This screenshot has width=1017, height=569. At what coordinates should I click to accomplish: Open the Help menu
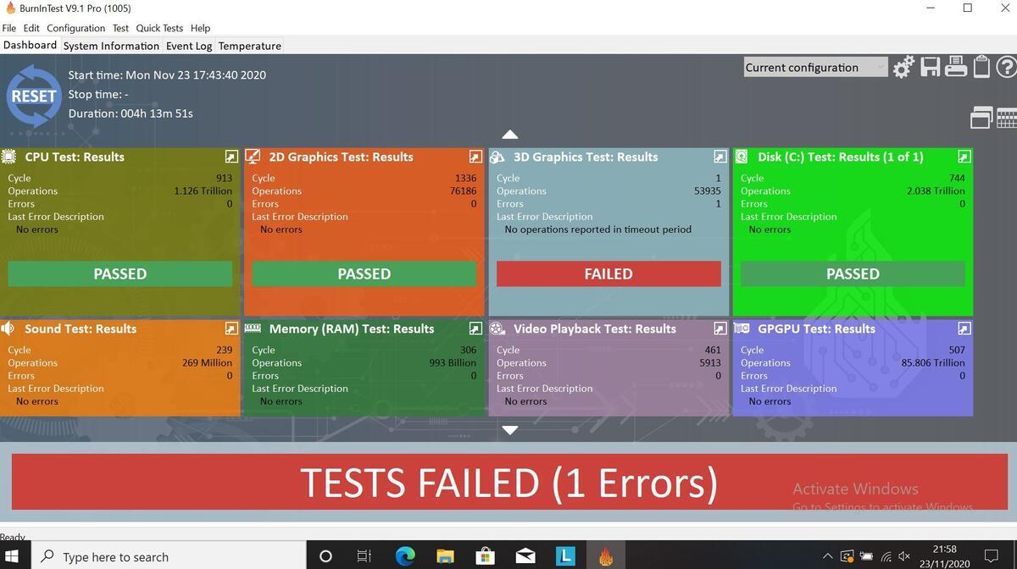200,28
